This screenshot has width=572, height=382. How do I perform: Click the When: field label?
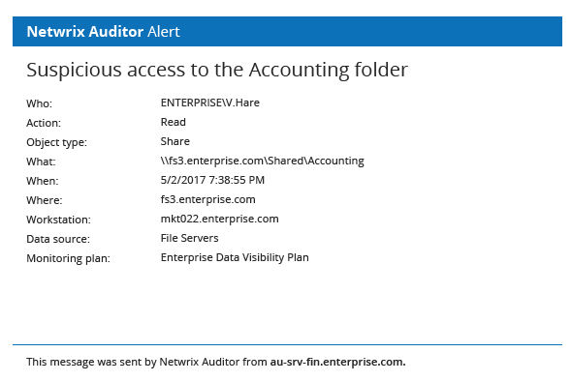[x=43, y=181]
